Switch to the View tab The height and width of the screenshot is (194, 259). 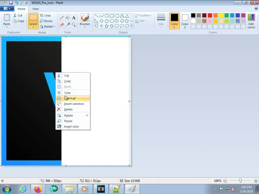[x=35, y=9]
